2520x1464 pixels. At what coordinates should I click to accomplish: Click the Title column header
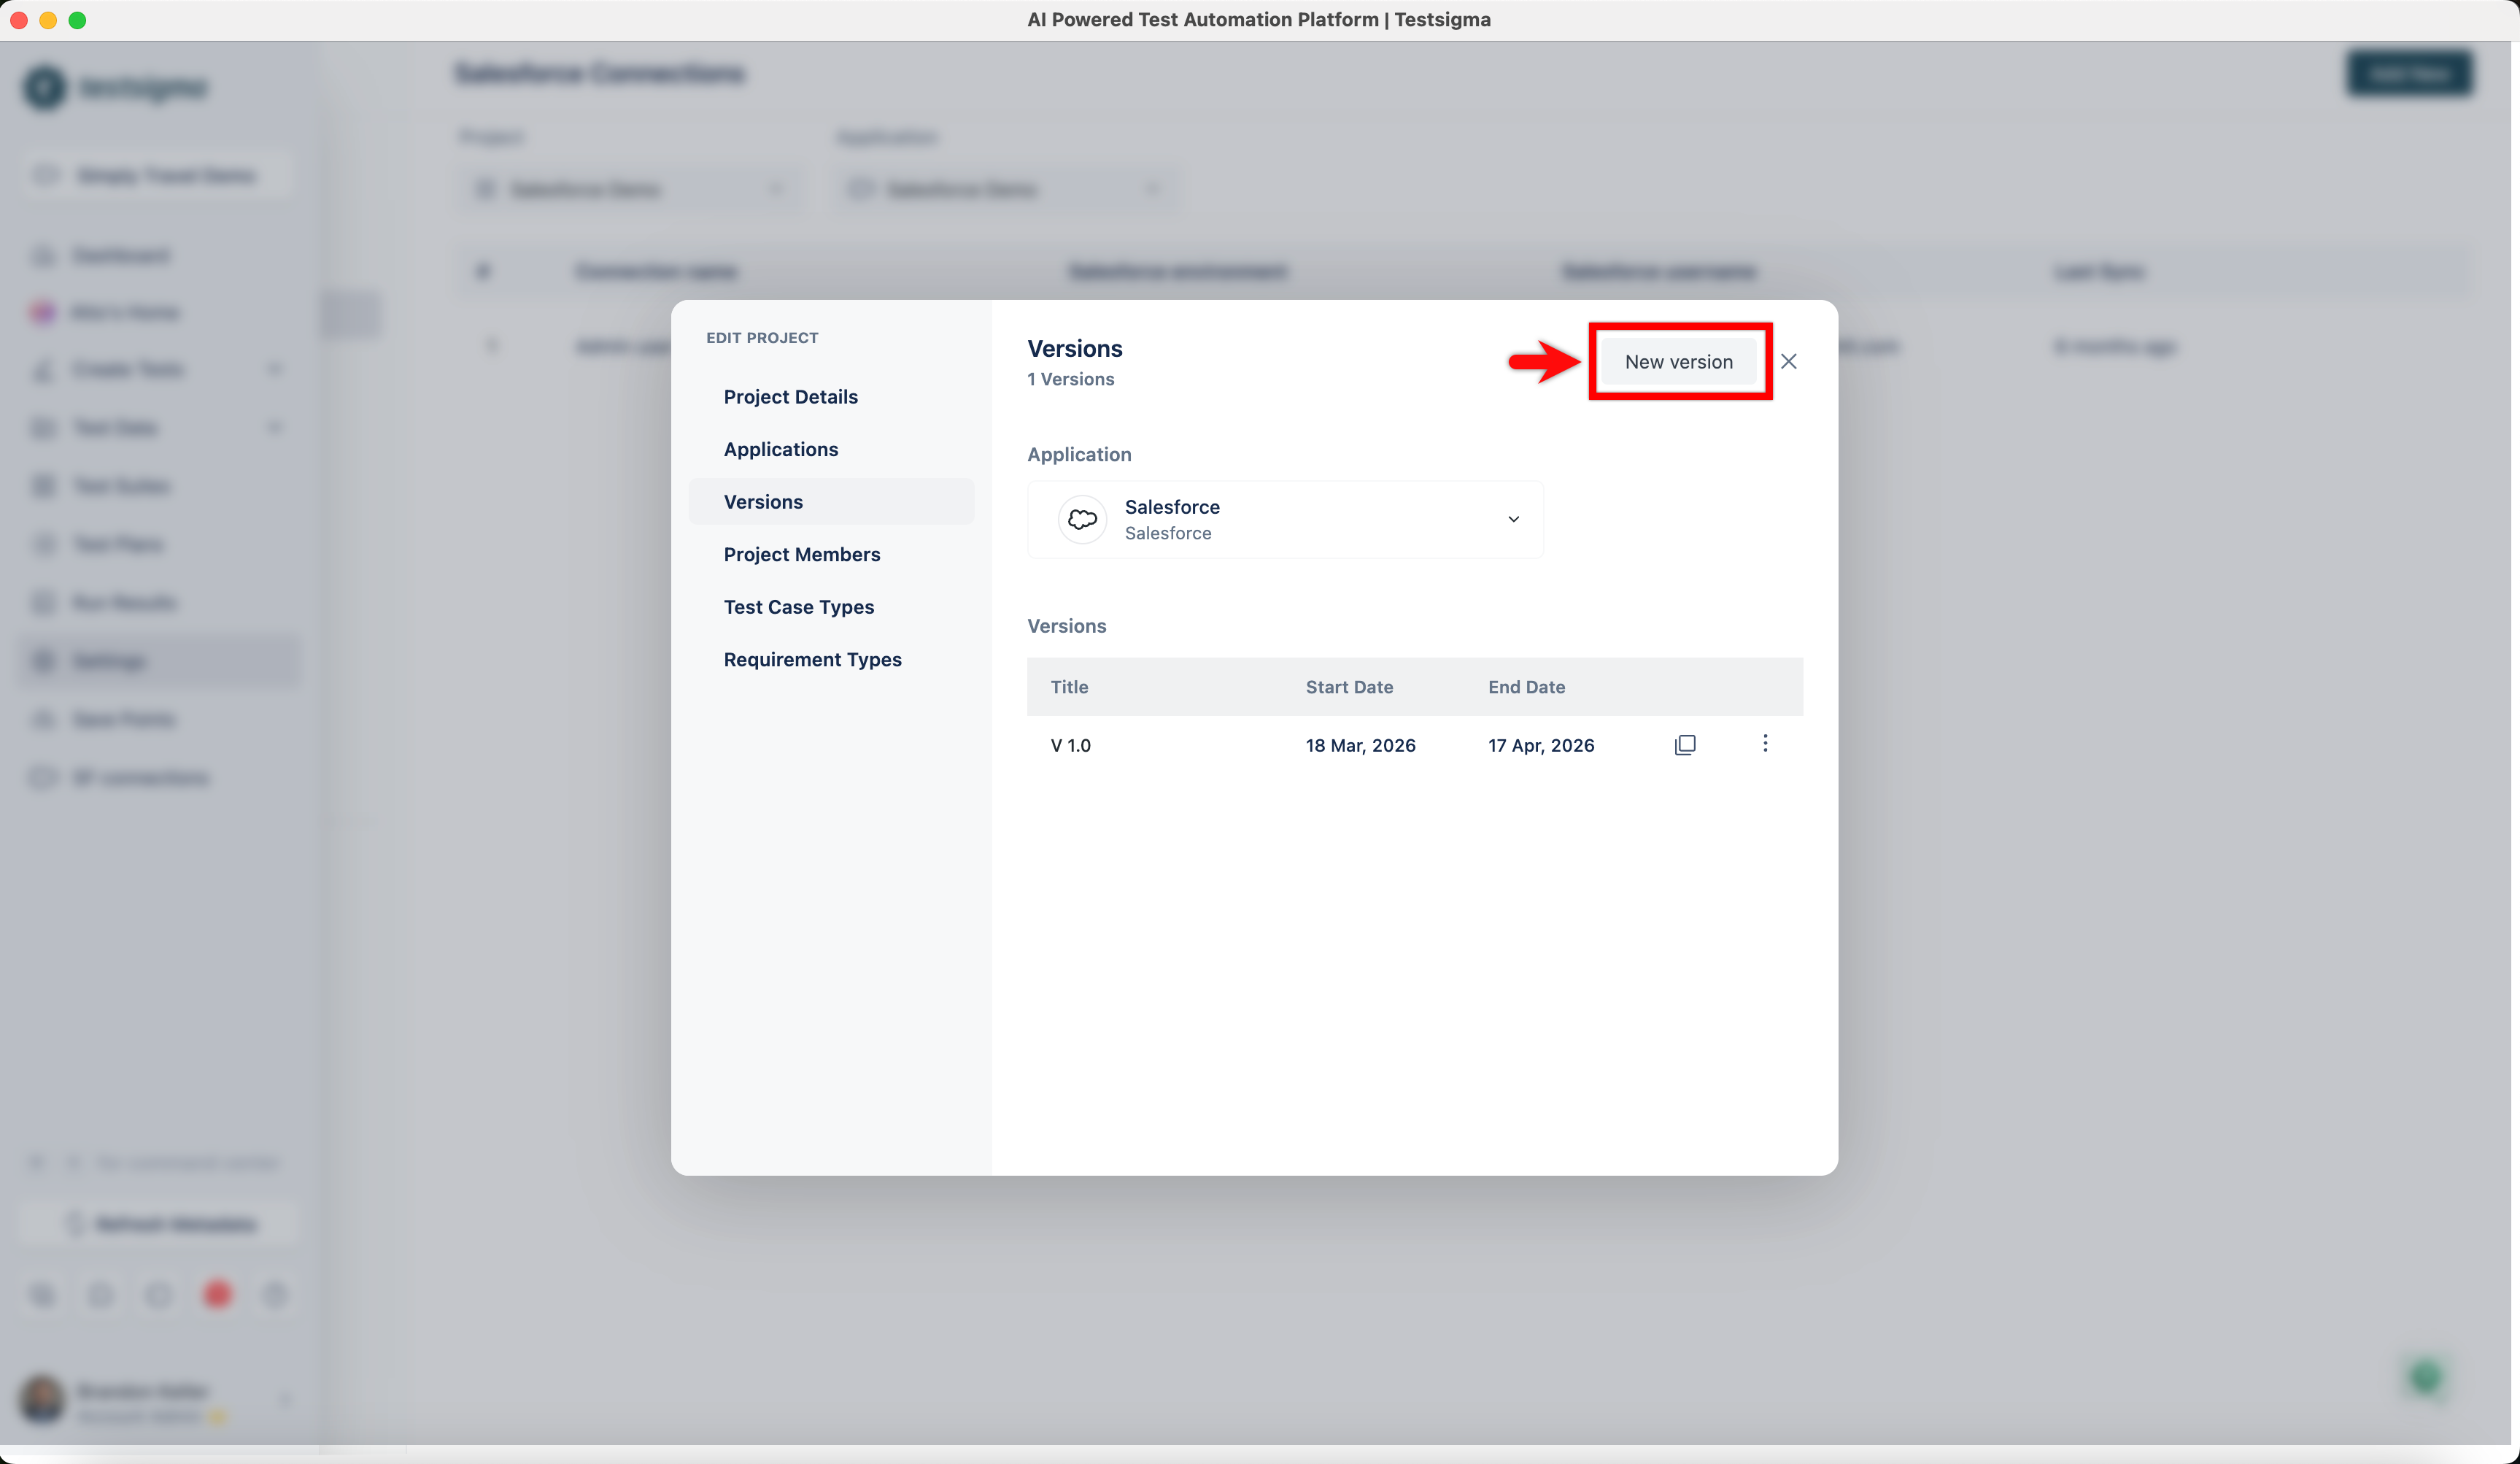1069,687
